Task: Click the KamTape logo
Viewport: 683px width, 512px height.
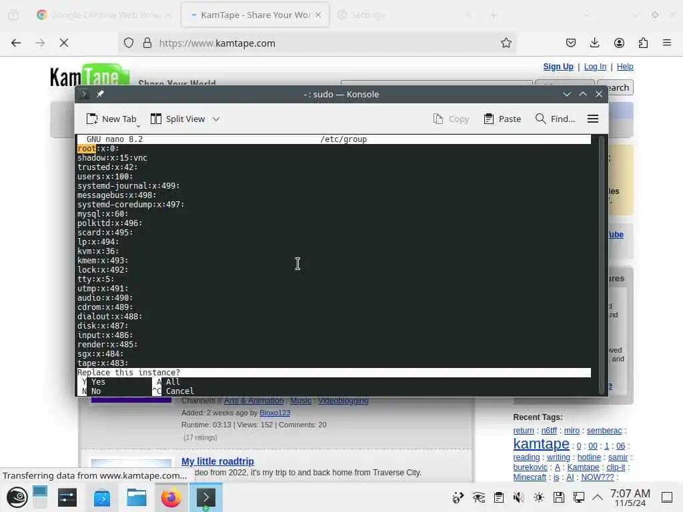Action: (90, 75)
